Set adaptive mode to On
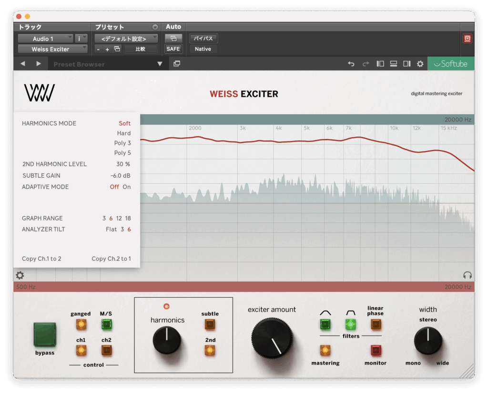Image resolution: width=488 pixels, height=394 pixels. pos(127,187)
